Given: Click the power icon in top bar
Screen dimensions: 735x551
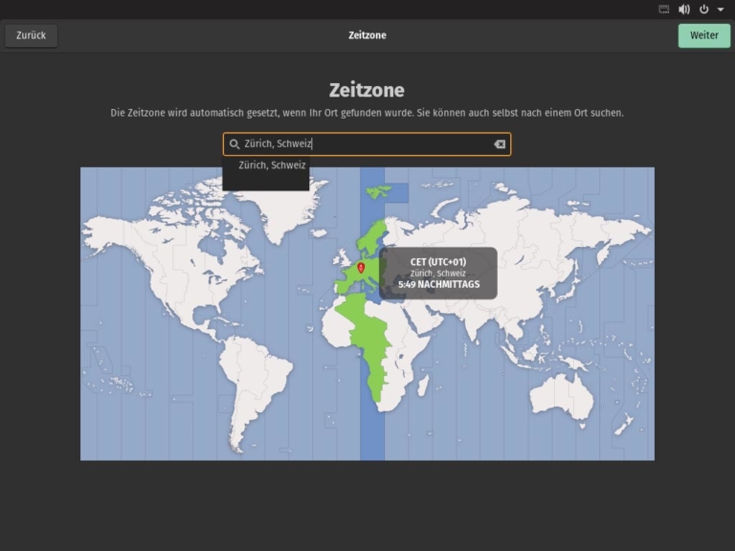Looking at the screenshot, I should pyautogui.click(x=704, y=9).
